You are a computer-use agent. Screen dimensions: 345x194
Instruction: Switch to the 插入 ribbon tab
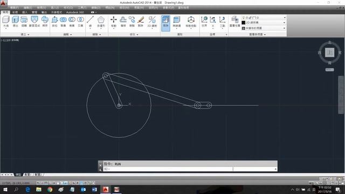tap(25, 12)
